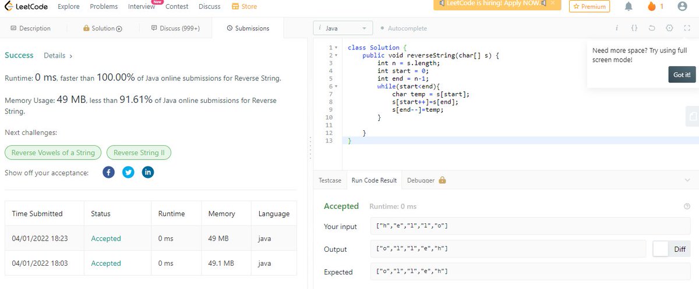Screen dimensions: 699x289
Task: Open the Discuss (999+) tab
Action: pyautogui.click(x=175, y=28)
